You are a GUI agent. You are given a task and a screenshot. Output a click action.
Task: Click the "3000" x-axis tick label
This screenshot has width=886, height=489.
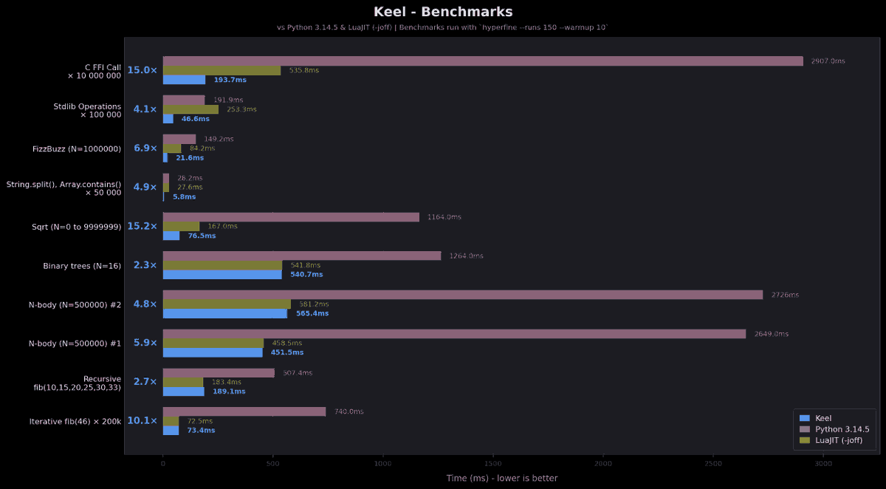coord(823,464)
